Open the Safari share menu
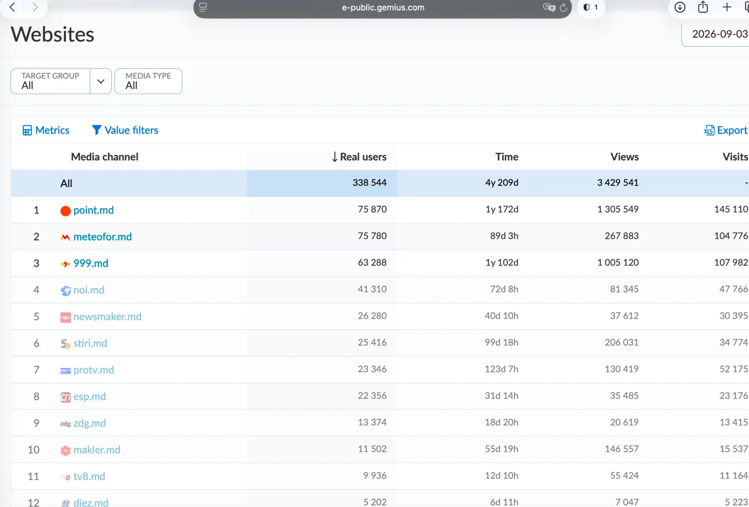 tap(703, 7)
